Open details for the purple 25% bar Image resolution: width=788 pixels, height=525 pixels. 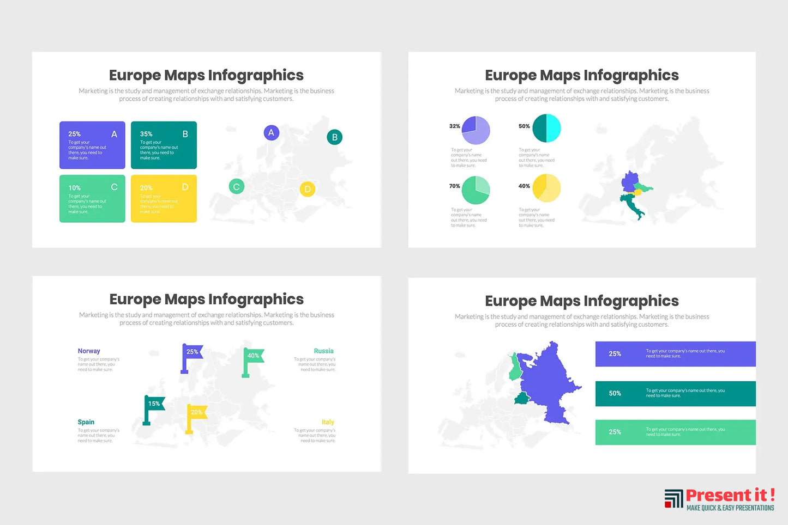tap(675, 353)
